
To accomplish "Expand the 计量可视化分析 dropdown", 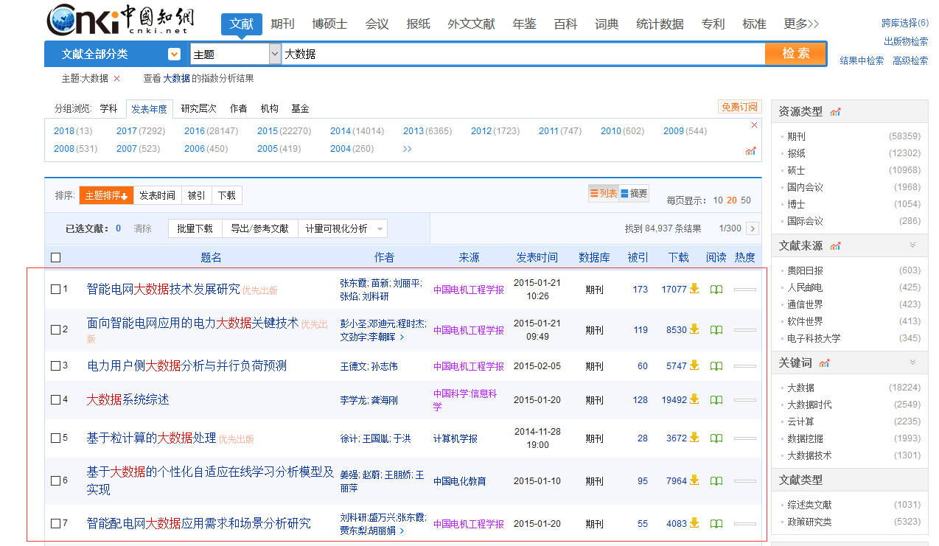I will (380, 229).
